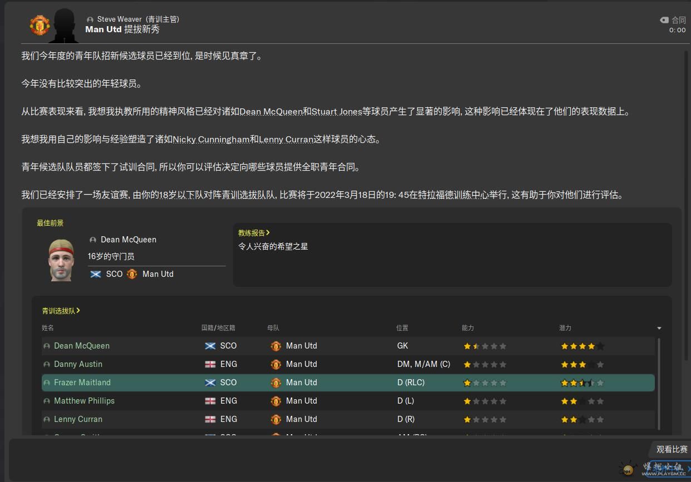Screen dimensions: 691x482
Task: Click player icon beside Danny Austin
Action: click(47, 365)
